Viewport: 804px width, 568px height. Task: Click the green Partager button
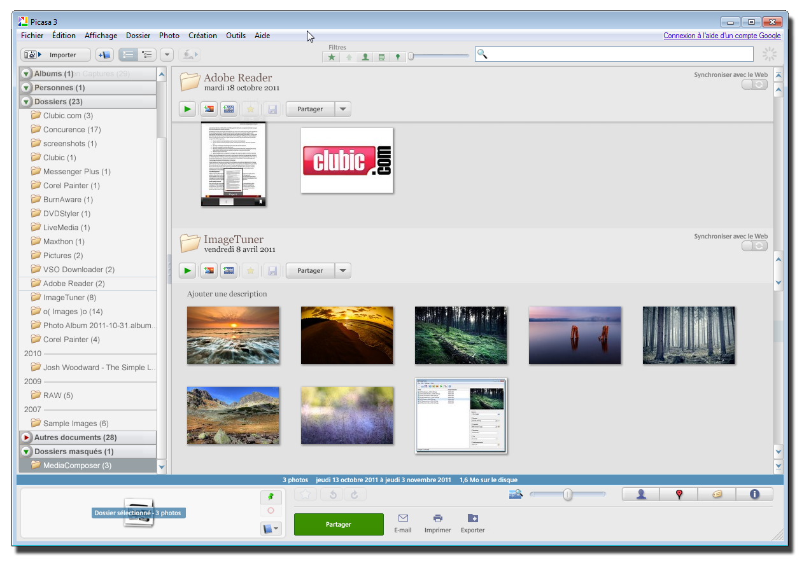339,525
